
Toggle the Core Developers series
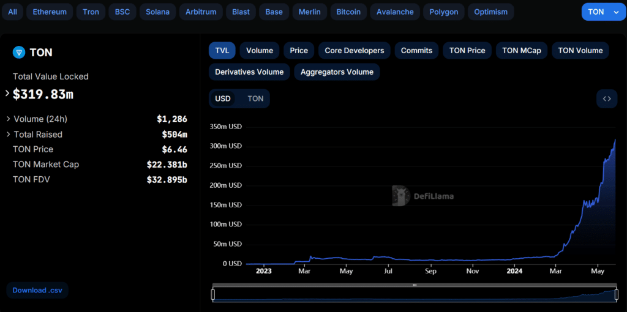(x=355, y=50)
